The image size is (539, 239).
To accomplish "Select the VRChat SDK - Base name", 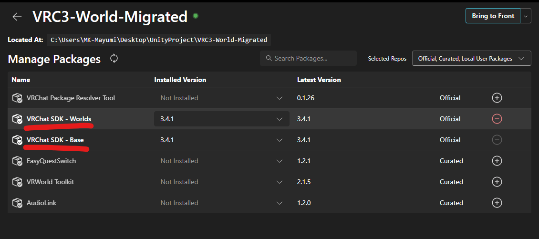I will [55, 140].
